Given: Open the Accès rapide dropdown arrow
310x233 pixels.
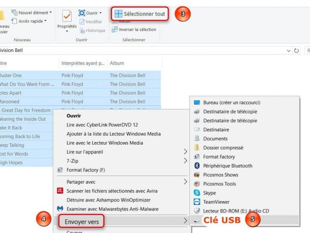Looking at the screenshot, I should (x=45, y=21).
